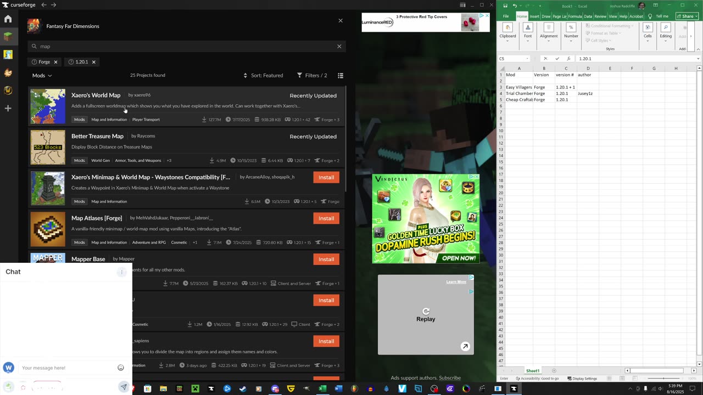Click the Player Transport tag on Xaero's World Map

[146, 120]
